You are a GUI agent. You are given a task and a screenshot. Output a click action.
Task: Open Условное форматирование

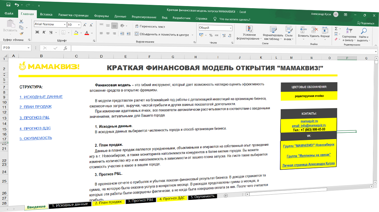249,33
